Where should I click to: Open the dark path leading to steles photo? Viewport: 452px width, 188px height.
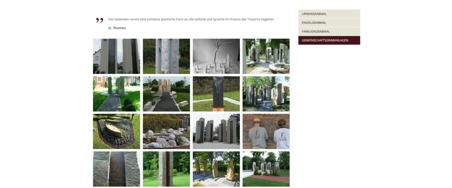(166, 94)
